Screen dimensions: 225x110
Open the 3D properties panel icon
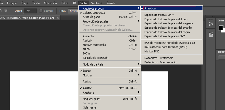point(211,35)
